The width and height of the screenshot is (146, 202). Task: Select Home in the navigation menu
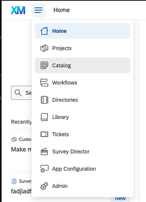point(82,31)
